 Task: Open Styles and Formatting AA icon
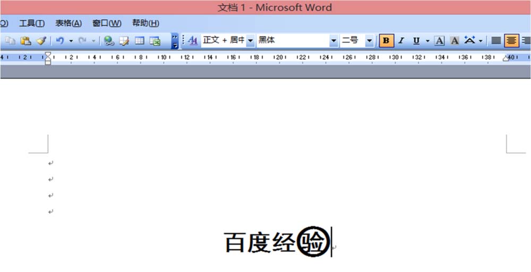click(193, 41)
